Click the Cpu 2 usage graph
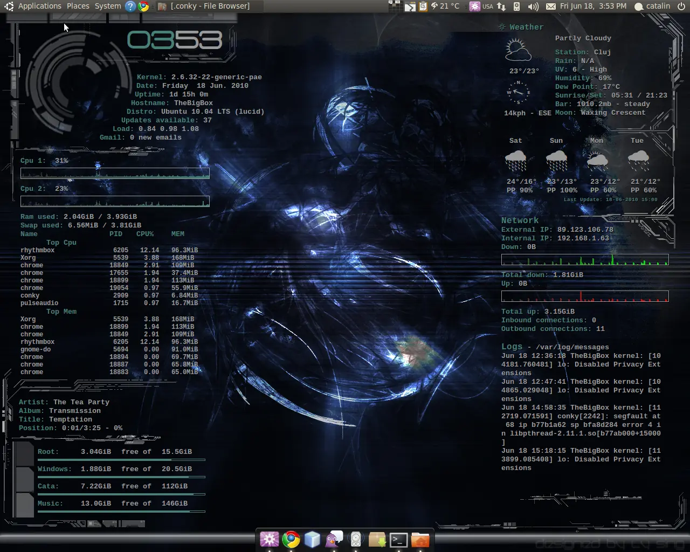Viewport: 690px width, 552px height. pyautogui.click(x=115, y=201)
